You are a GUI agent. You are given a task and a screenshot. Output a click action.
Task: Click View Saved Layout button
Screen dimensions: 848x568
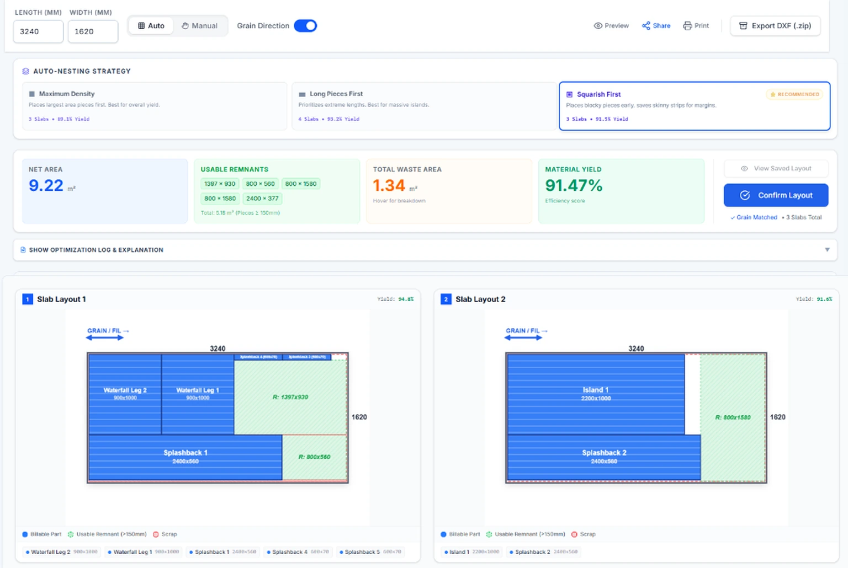(x=776, y=168)
